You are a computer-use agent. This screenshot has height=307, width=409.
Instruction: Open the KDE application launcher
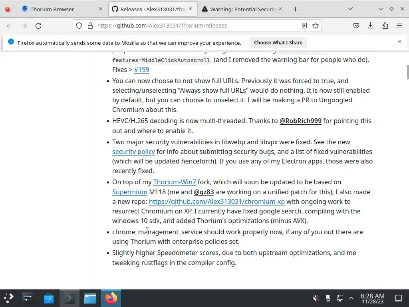9,298
